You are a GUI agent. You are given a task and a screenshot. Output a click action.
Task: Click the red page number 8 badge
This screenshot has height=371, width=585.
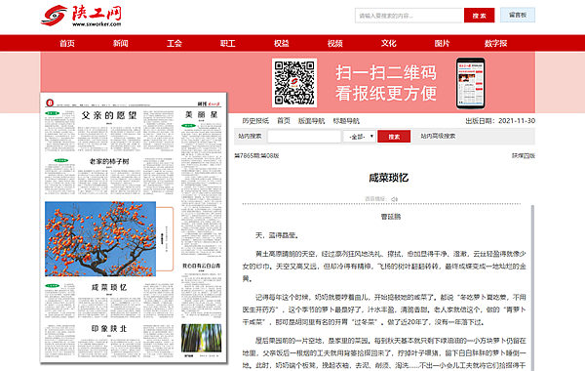click(50, 103)
